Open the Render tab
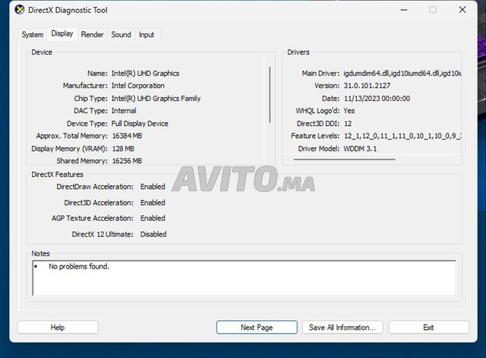 (93, 35)
